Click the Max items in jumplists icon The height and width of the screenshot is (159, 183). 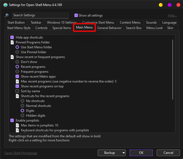pos(17,125)
